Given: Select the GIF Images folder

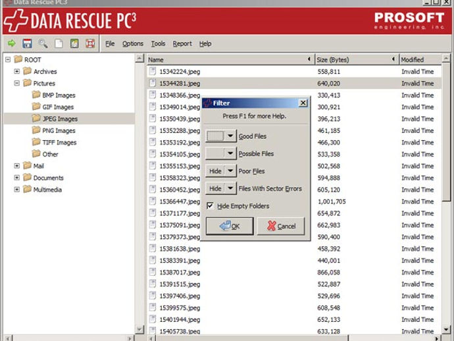Looking at the screenshot, I should tap(58, 107).
